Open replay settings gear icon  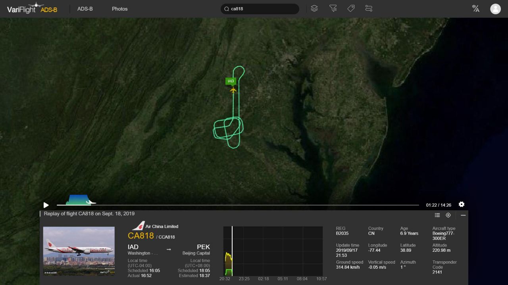[461, 204]
